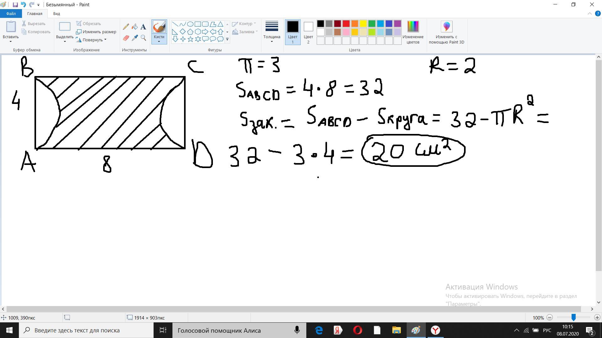Expand the Select tool dropdown arrow
Screen dimensions: 602x338
click(x=65, y=41)
